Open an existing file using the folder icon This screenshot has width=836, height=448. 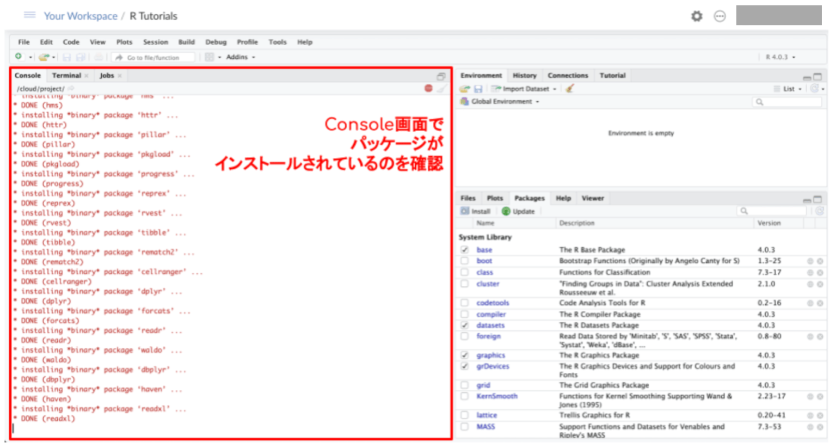pos(44,57)
